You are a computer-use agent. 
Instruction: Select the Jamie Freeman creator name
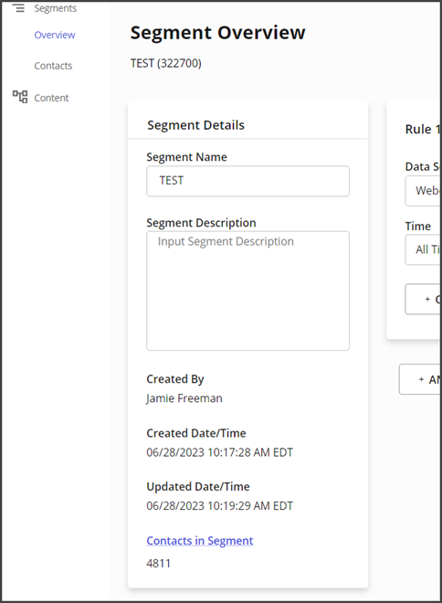(x=184, y=398)
